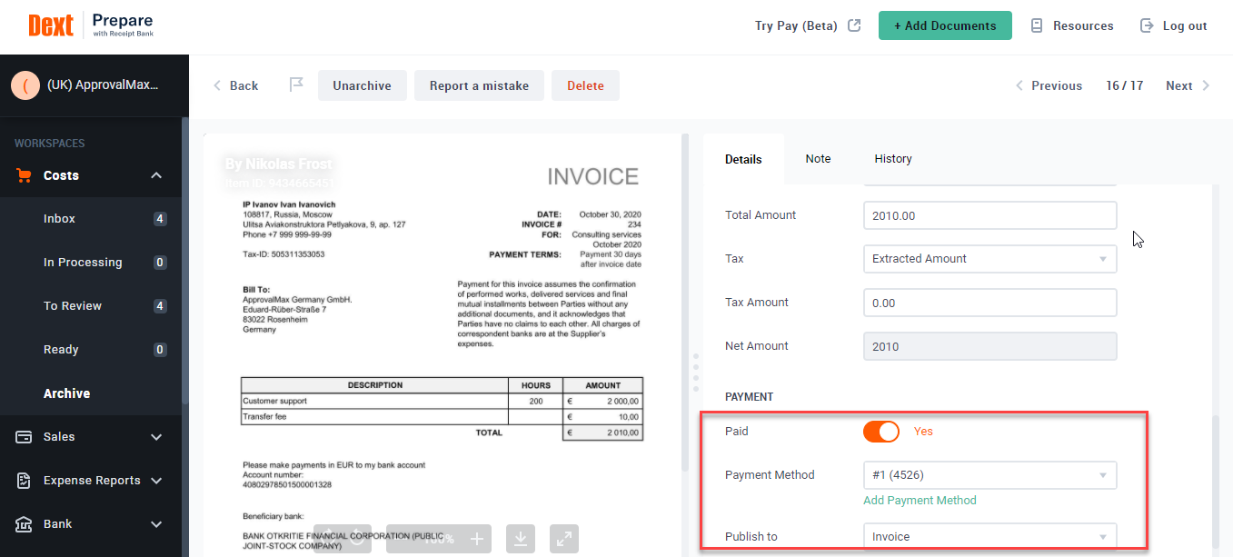Go to the Previous document arrow
Screen dimensions: 1233x557
[1019, 85]
